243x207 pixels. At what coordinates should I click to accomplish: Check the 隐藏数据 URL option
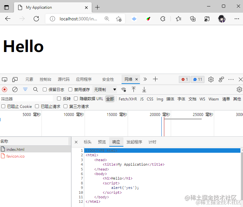coord(76,98)
